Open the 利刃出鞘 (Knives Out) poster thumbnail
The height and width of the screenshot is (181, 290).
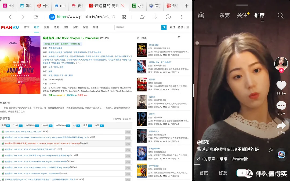point(142,50)
